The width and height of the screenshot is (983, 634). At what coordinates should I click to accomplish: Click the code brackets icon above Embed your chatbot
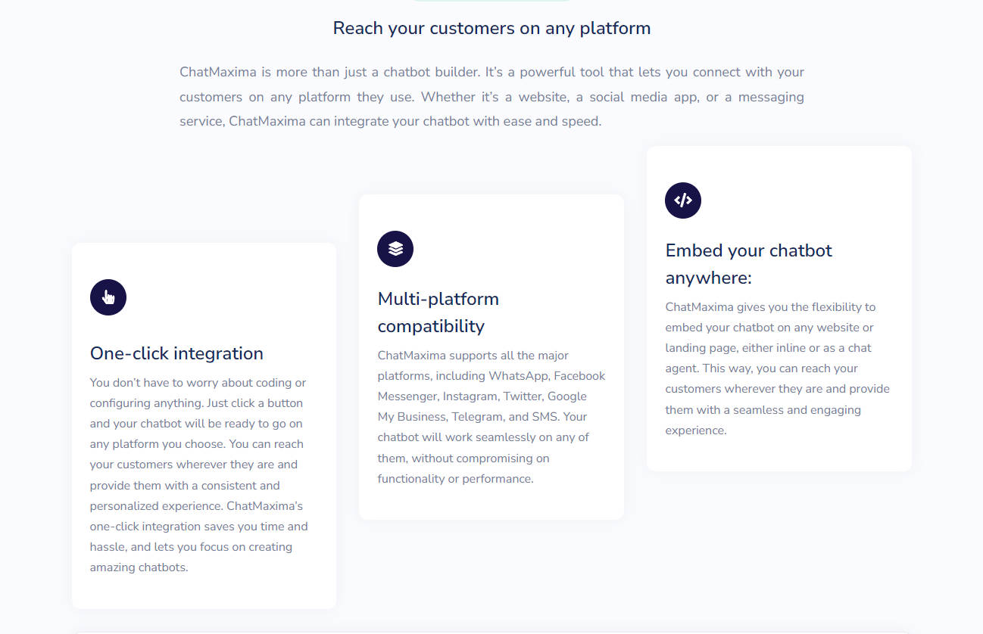coord(683,200)
